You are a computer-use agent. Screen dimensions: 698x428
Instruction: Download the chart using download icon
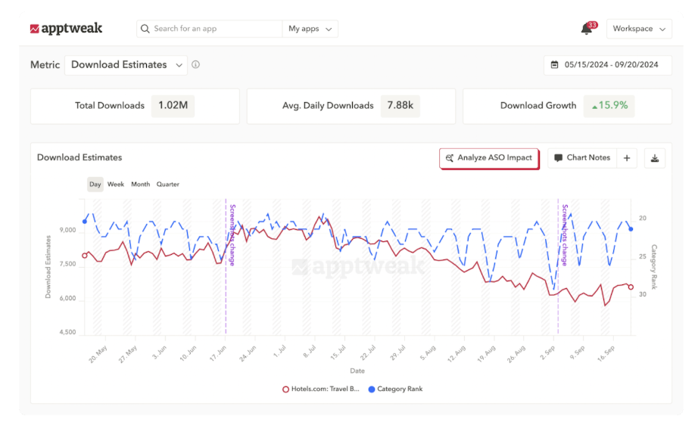coord(655,158)
